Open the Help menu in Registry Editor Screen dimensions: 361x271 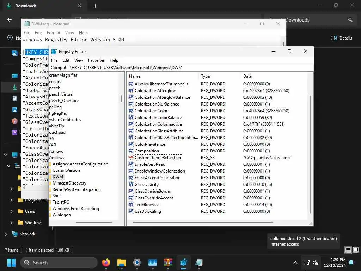114,60
